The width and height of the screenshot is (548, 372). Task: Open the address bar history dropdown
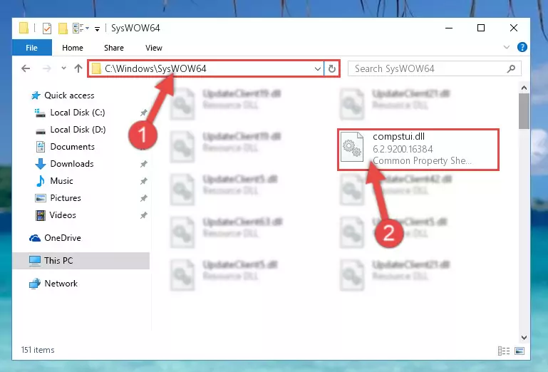coord(318,69)
